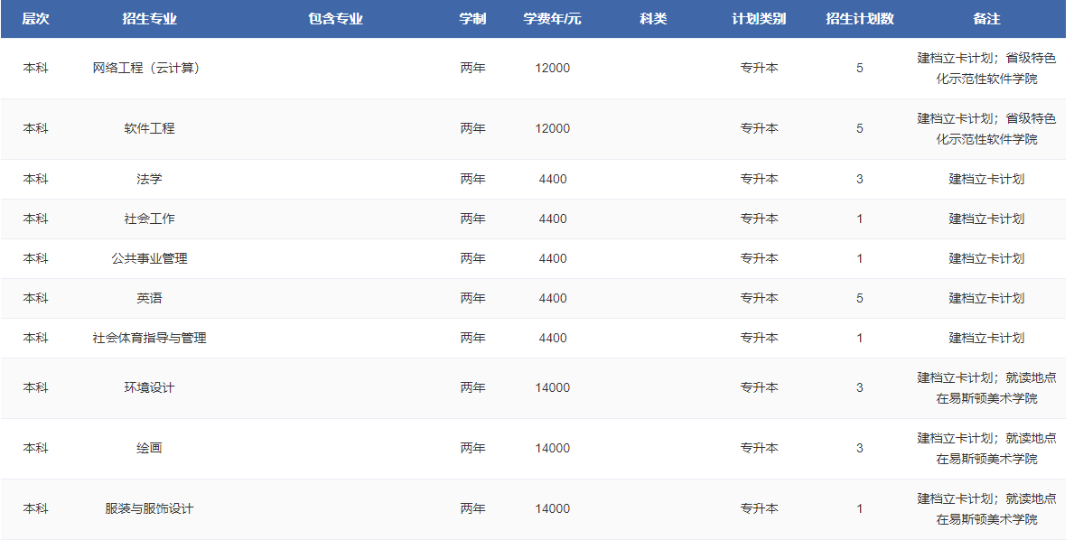1074x540 pixels.
Task: Click the 服装与服饰设计 major name
Action: [x=149, y=508]
